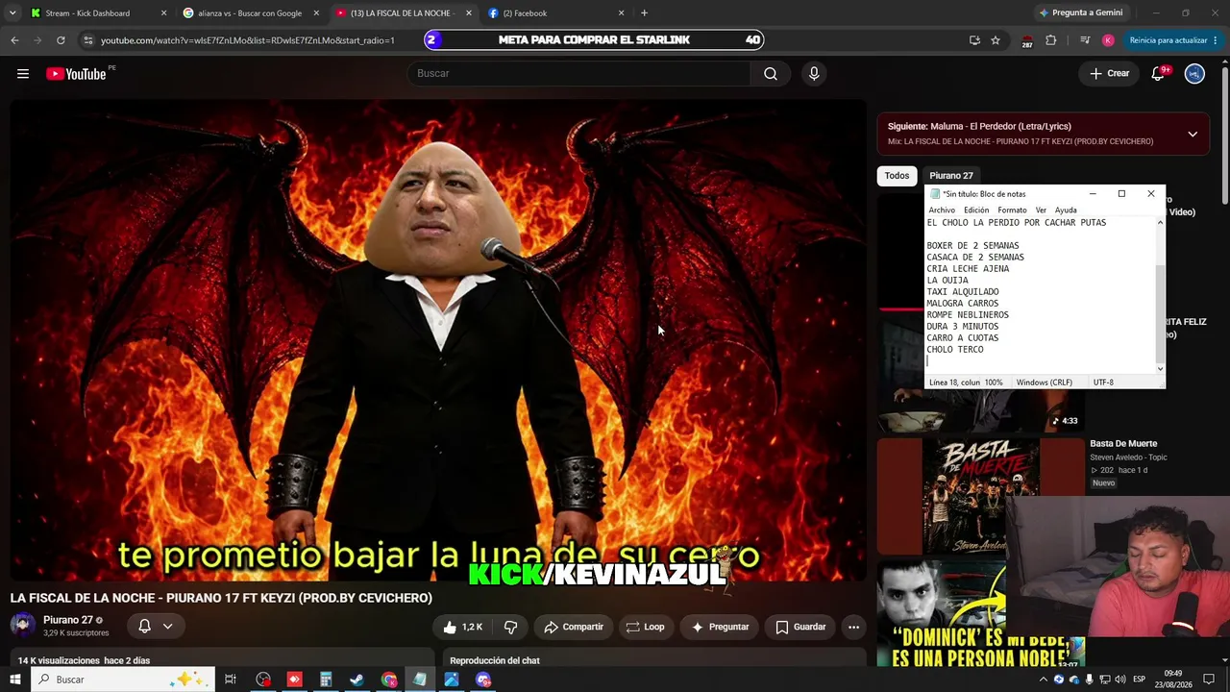This screenshot has width=1230, height=692.
Task: Open Chrome menu dots beside Reinicia para actualizar
Action: 1216,40
